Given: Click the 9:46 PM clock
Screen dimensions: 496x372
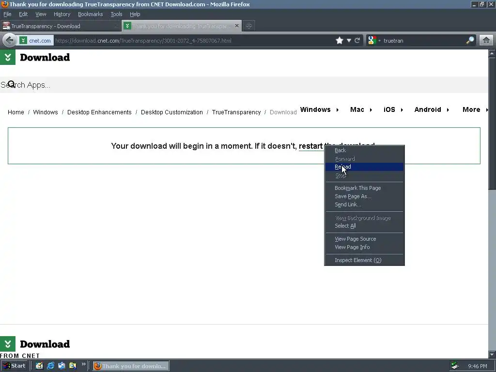Looking at the screenshot, I should tap(477, 366).
